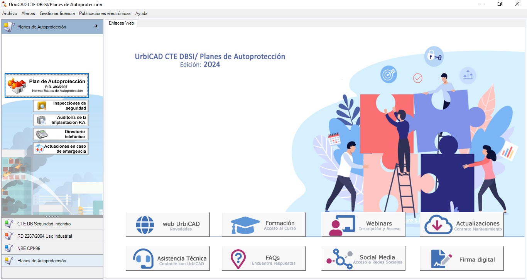Viewport: 527px width, 280px height.
Task: Open Formación Acceso al Curso
Action: (x=264, y=225)
